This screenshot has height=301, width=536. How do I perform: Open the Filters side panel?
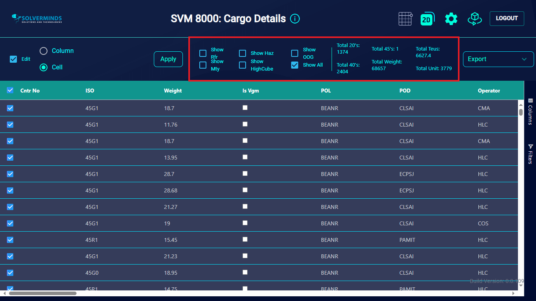(x=530, y=154)
